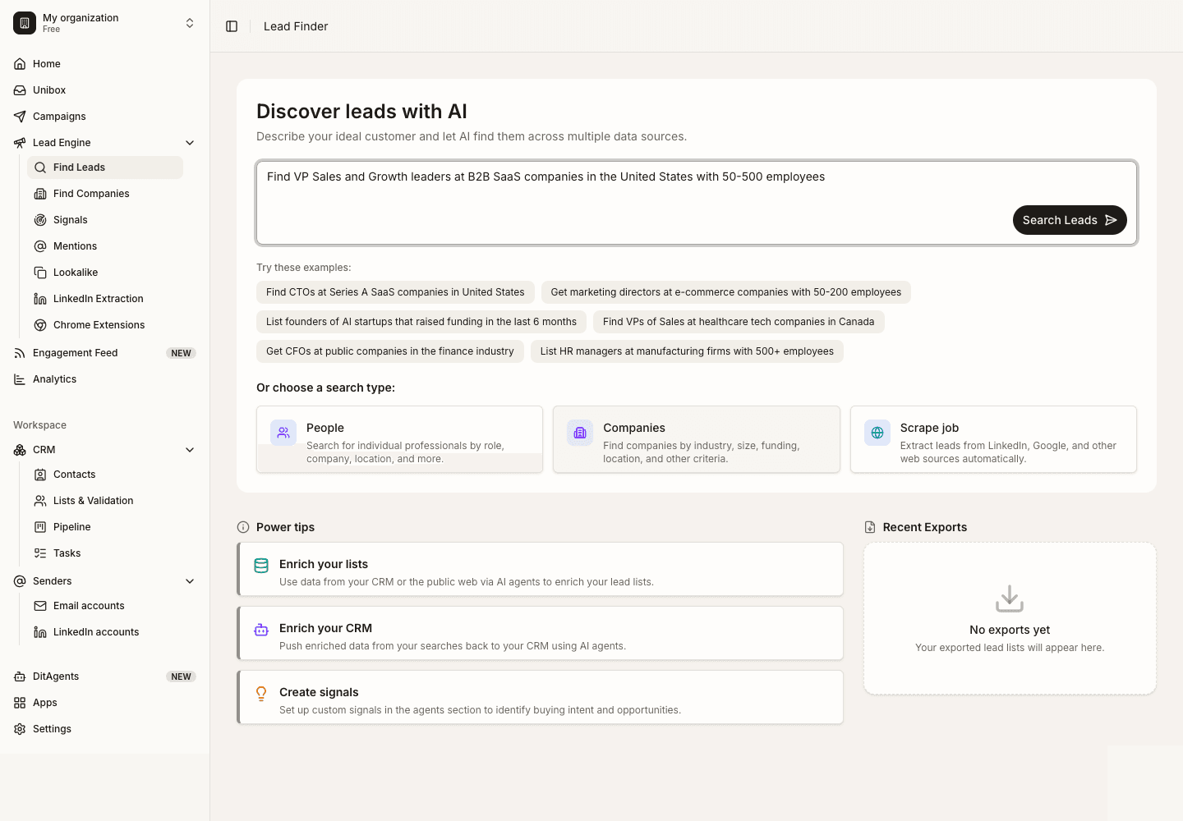Click the Tasks checklist icon

click(40, 553)
